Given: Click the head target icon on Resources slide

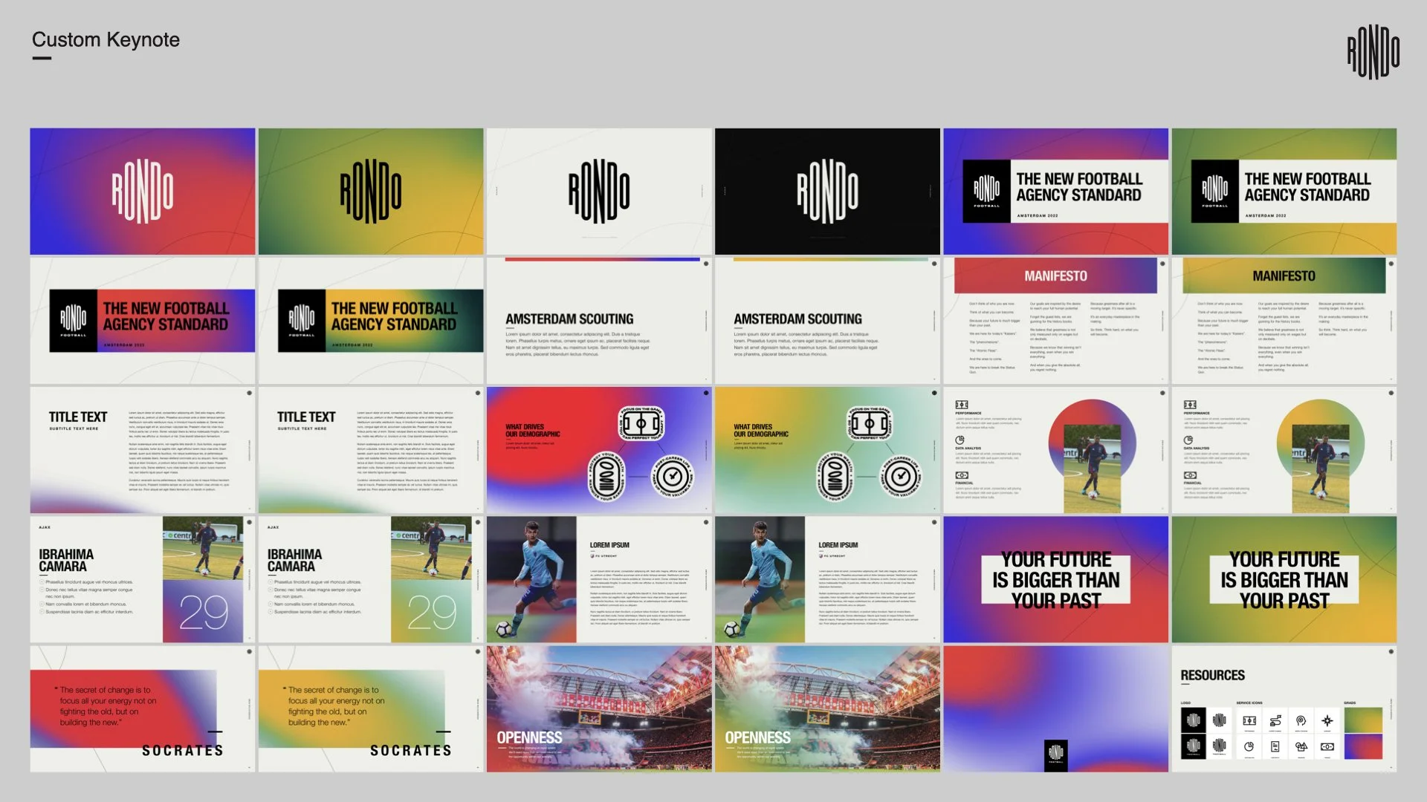Looking at the screenshot, I should 1301,720.
